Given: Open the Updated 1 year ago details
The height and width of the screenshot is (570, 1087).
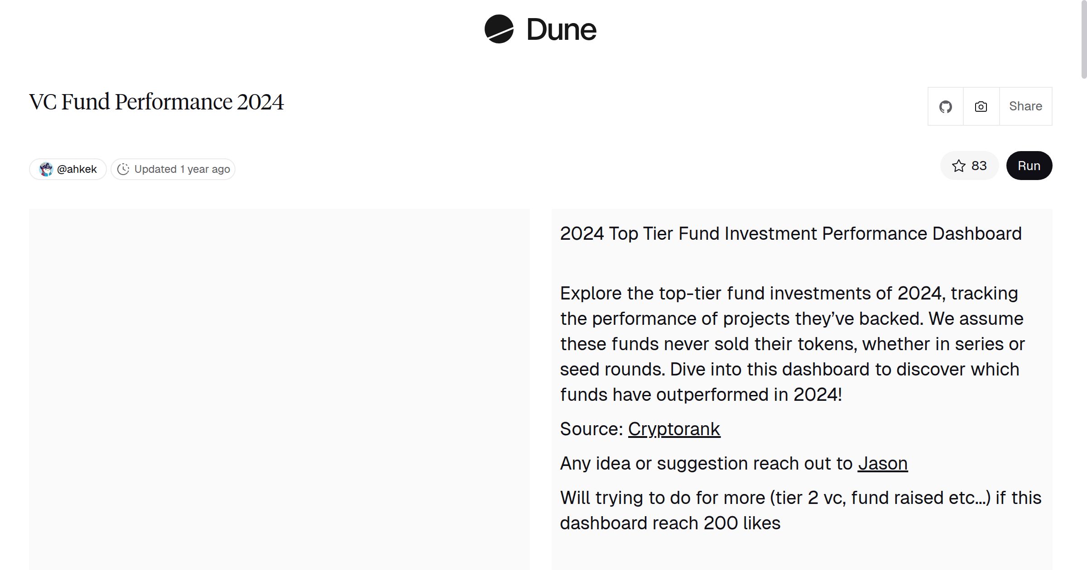Looking at the screenshot, I should coord(173,169).
